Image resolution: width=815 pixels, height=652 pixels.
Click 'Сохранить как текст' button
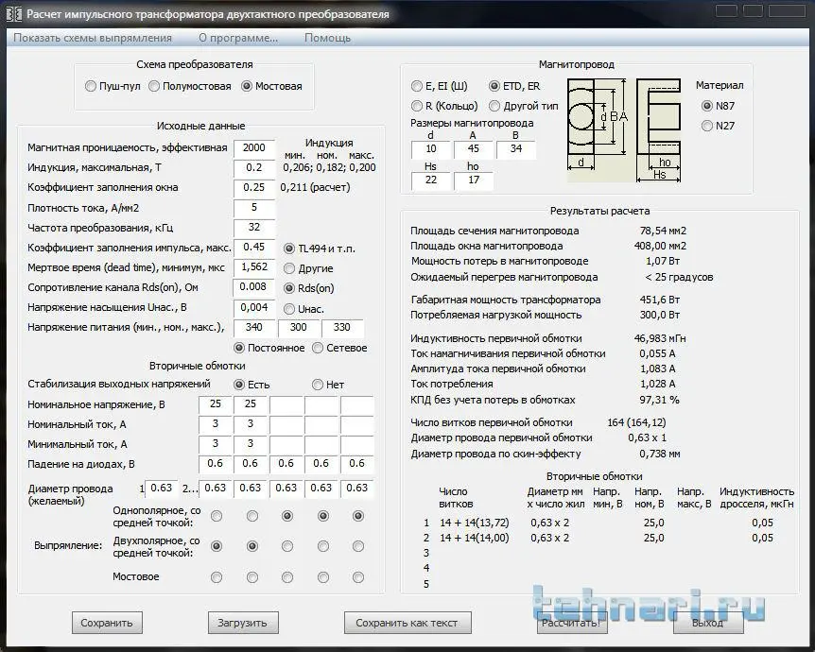pos(407,623)
